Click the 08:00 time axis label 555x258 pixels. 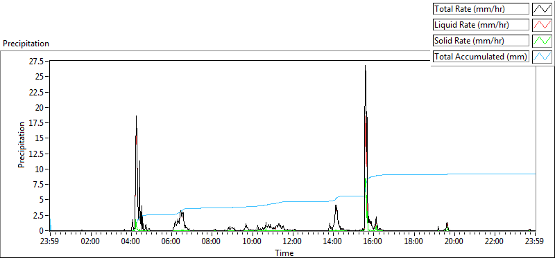[212, 242]
